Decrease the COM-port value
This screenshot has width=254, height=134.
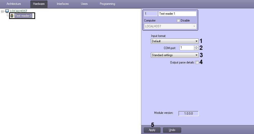196,49
